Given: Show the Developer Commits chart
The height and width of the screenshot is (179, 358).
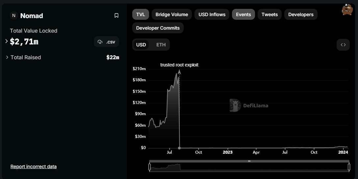Looking at the screenshot, I should click(158, 28).
